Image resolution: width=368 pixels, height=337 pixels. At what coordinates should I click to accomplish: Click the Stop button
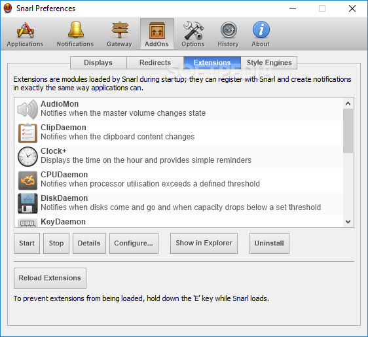[x=56, y=243]
